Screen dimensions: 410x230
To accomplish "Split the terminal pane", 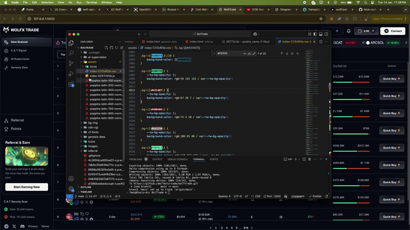I will pyautogui.click(x=304, y=159).
